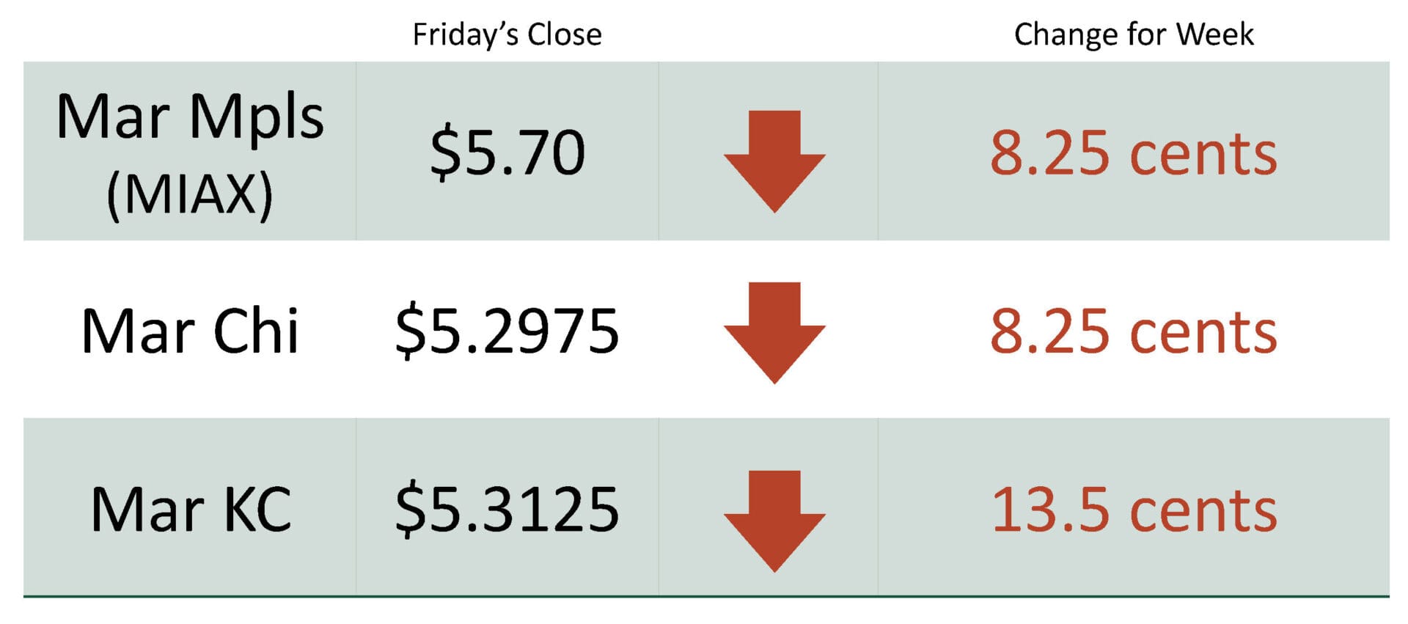Image resolution: width=1408 pixels, height=624 pixels.
Task: Select the "Friday's Close" column header
Action: (x=507, y=34)
